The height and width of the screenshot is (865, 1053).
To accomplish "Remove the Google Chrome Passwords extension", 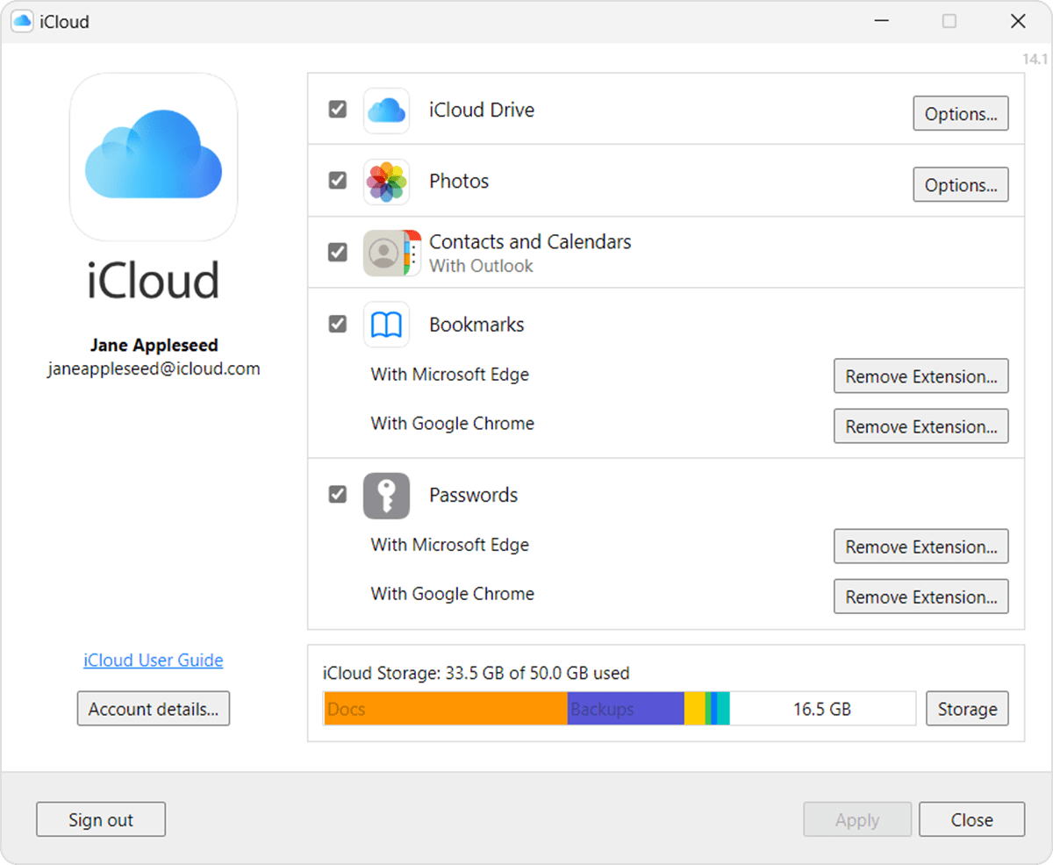I will [920, 597].
